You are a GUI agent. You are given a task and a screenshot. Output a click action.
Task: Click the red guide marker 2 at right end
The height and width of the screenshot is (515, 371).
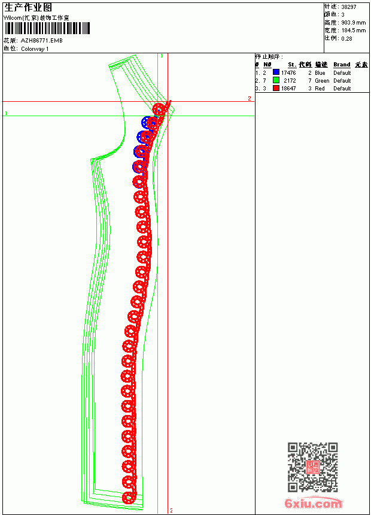pyautogui.click(x=250, y=99)
